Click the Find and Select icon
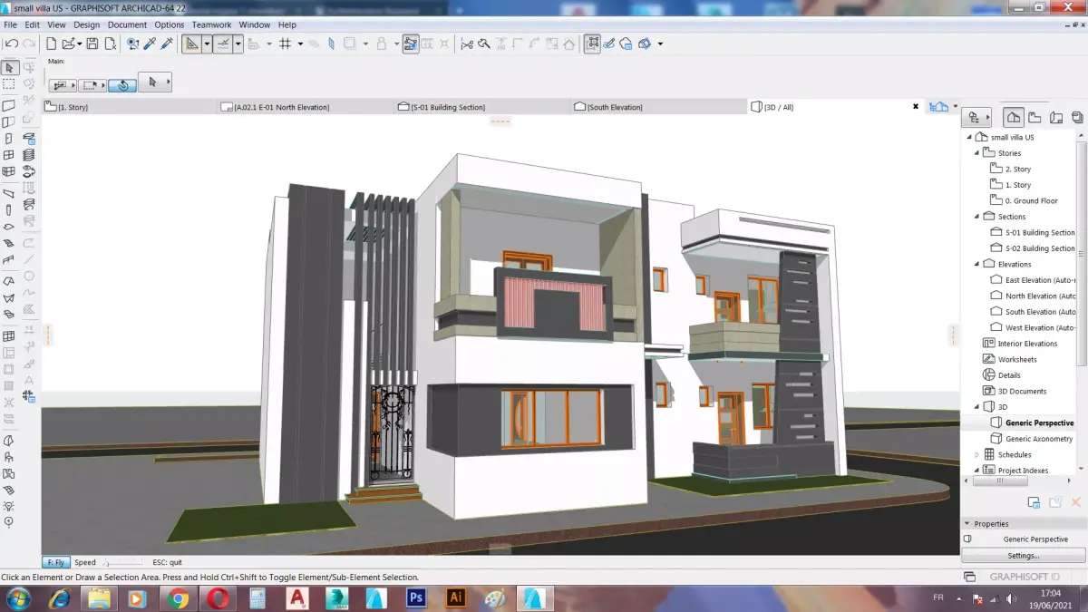 pos(132,44)
